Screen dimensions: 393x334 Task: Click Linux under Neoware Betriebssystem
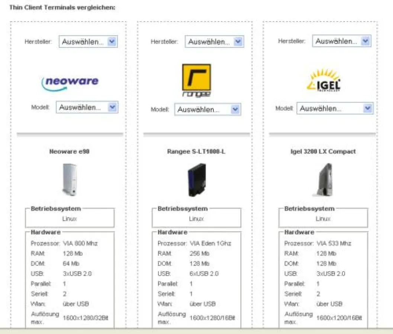point(69,219)
